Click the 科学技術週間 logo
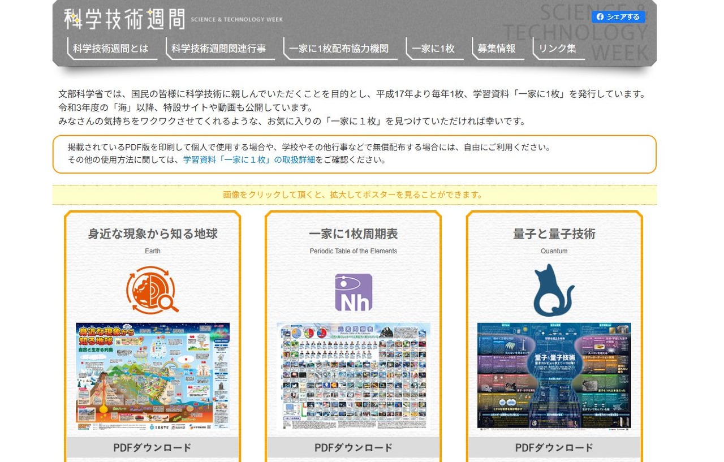This screenshot has width=724, height=462. click(x=124, y=19)
